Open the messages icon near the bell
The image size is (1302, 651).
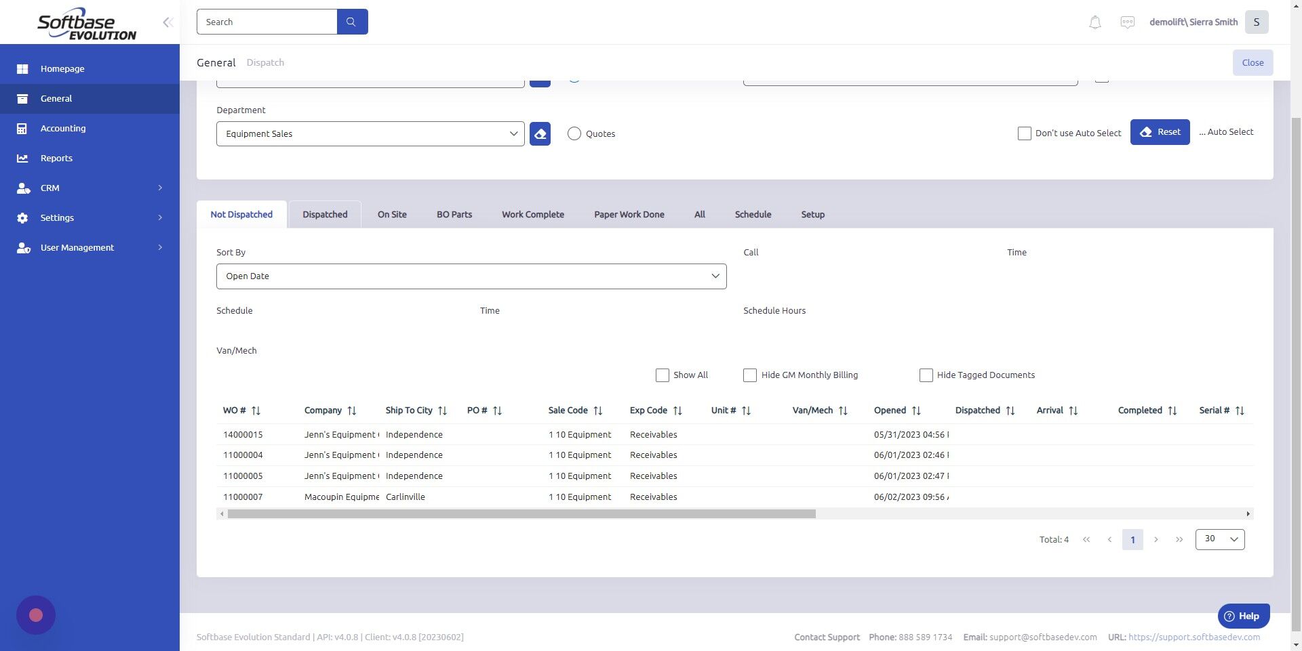click(1127, 22)
